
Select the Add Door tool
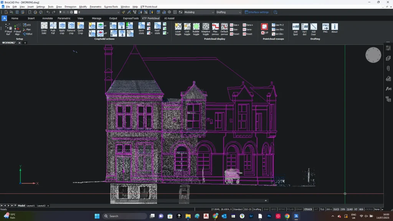tap(314, 28)
